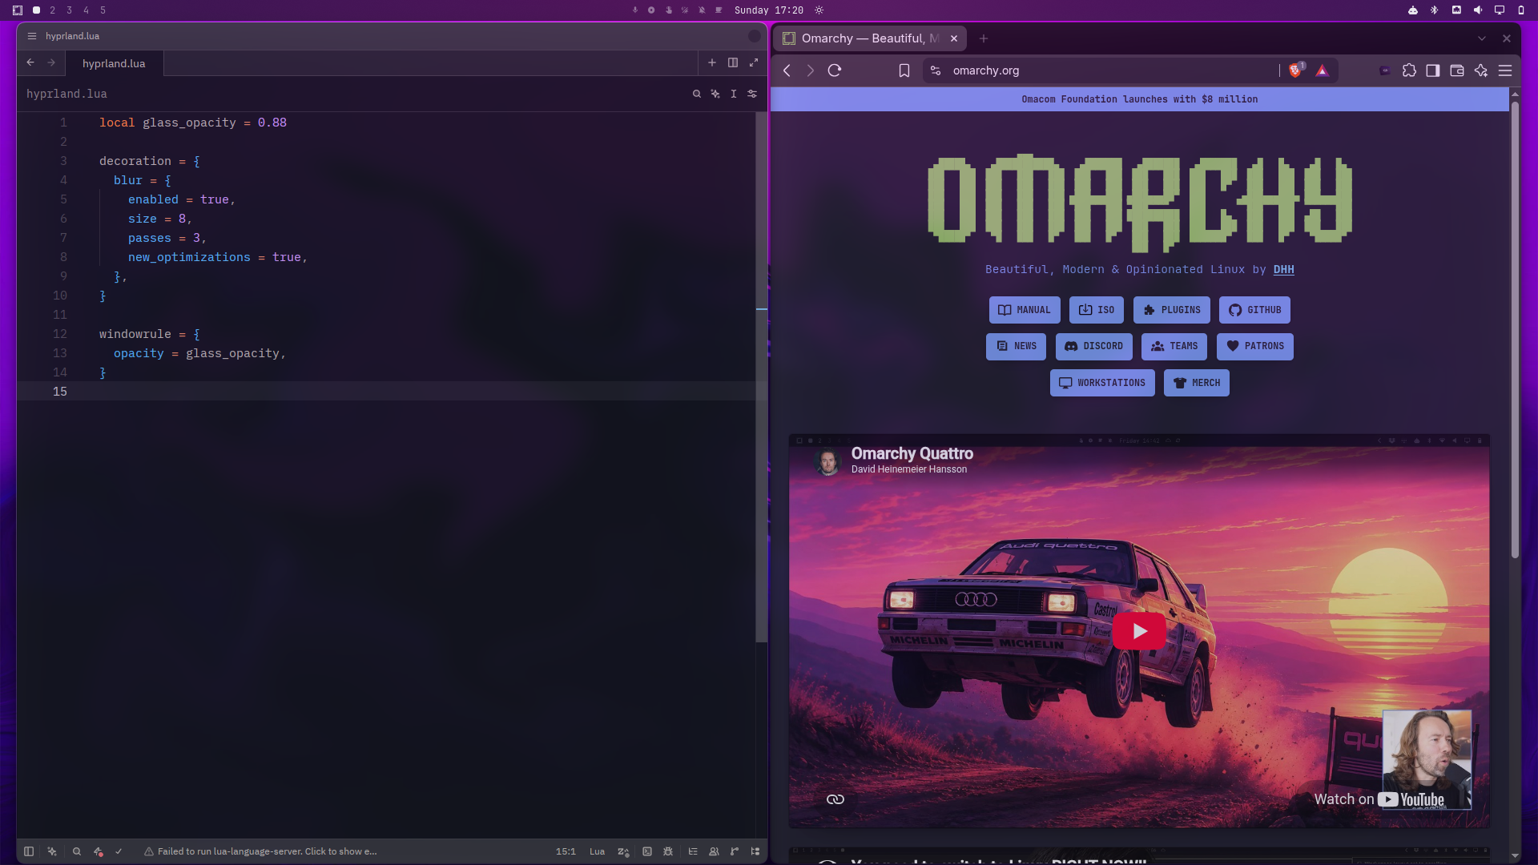Viewport: 1538px width, 865px height.
Task: Go back in Zed editor navigation history
Action: [x=30, y=62]
